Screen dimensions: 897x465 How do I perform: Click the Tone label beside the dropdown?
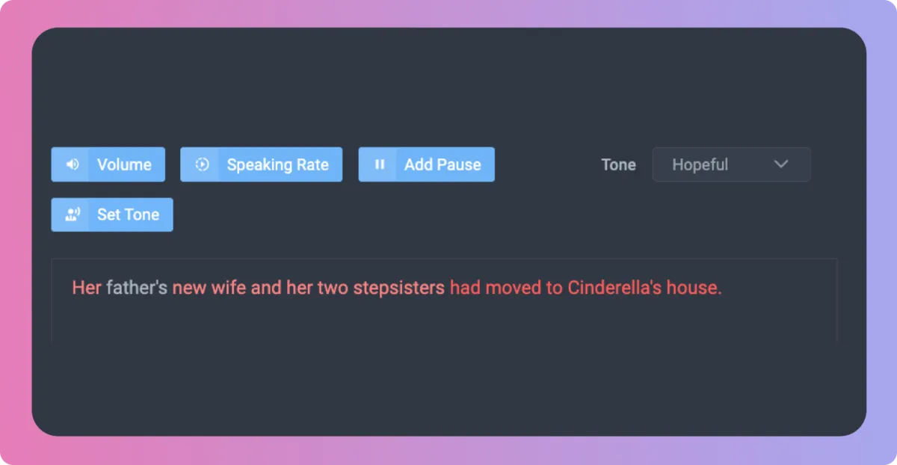618,164
